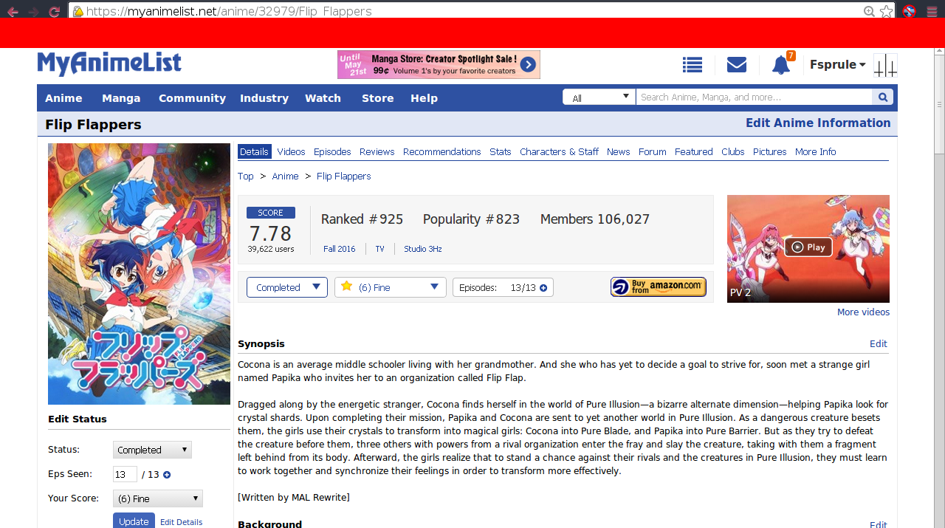This screenshot has height=528, width=945.
Task: Click the bookmark star in address bar
Action: point(886,11)
